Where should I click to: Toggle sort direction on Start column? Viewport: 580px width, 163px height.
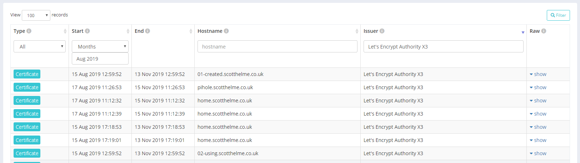click(x=128, y=31)
